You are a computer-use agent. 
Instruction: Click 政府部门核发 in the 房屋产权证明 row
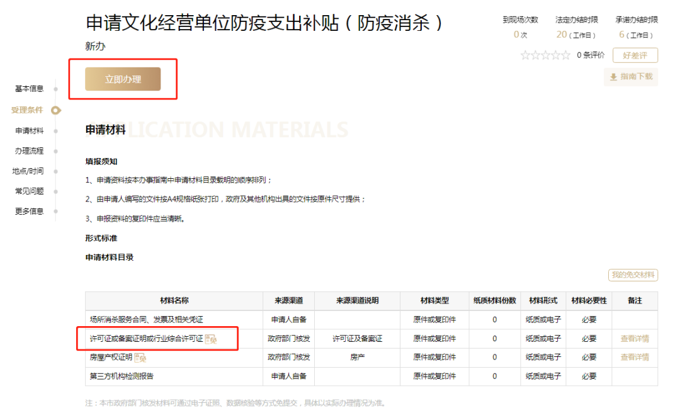(288, 357)
